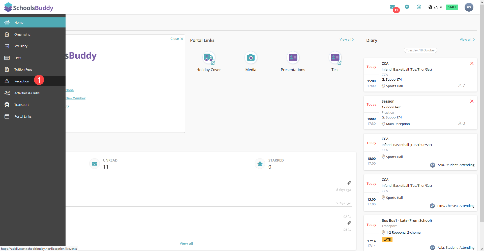Open the Holiday Cover portal link

click(208, 58)
